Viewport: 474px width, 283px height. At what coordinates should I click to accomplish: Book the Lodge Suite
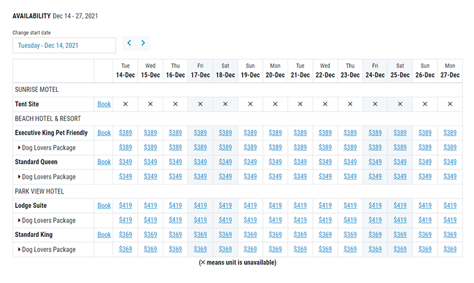(104, 205)
